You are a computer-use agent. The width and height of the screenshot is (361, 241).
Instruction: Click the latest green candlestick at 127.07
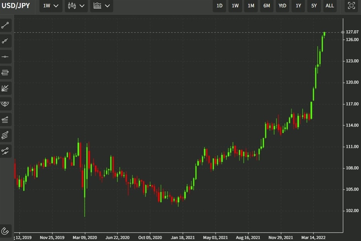coord(324,34)
